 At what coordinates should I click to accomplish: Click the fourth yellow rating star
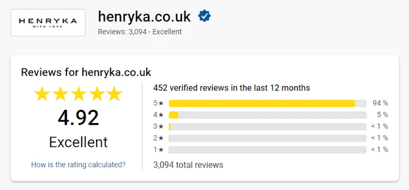(97, 94)
